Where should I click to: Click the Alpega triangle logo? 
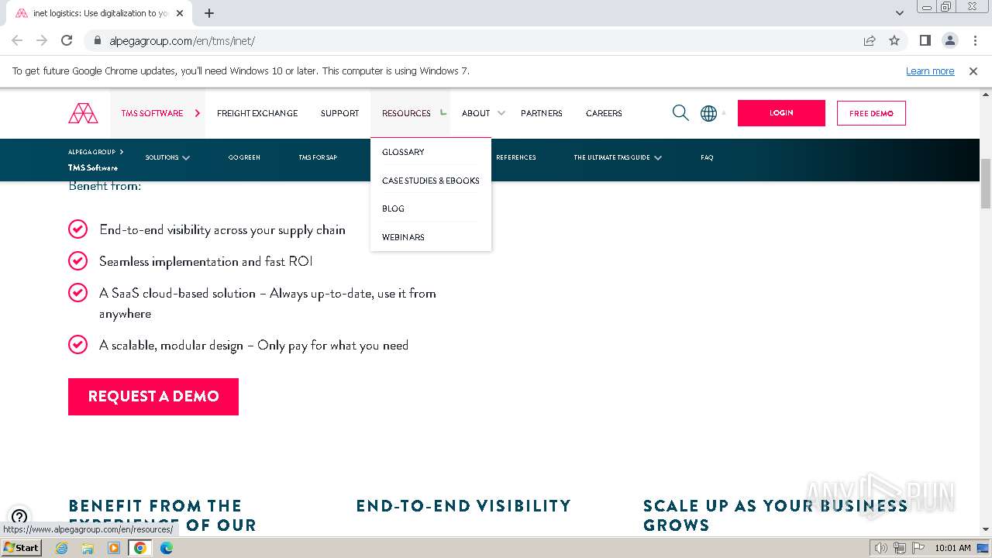click(83, 113)
